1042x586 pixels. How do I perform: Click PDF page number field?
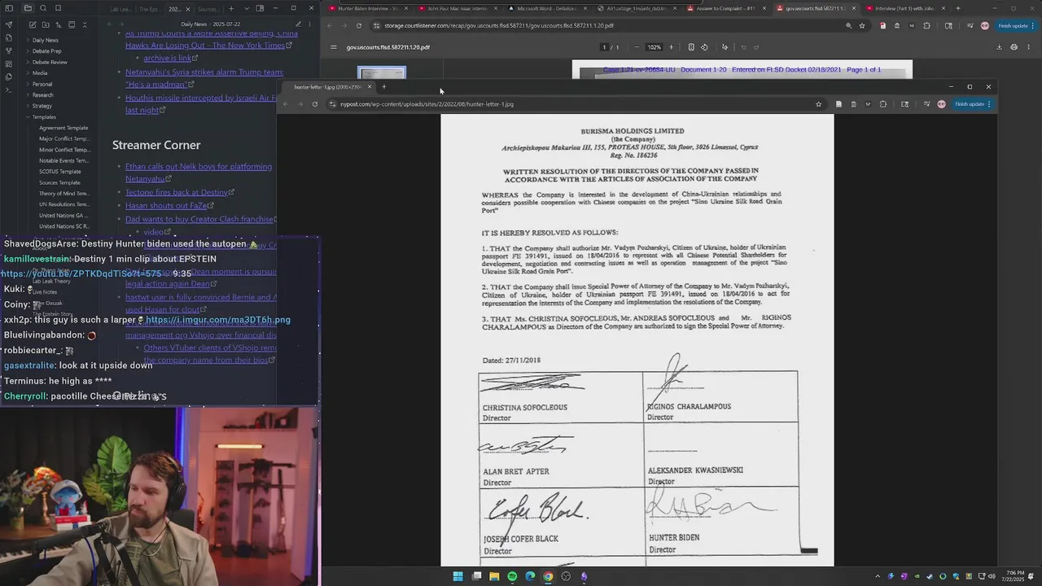[605, 47]
